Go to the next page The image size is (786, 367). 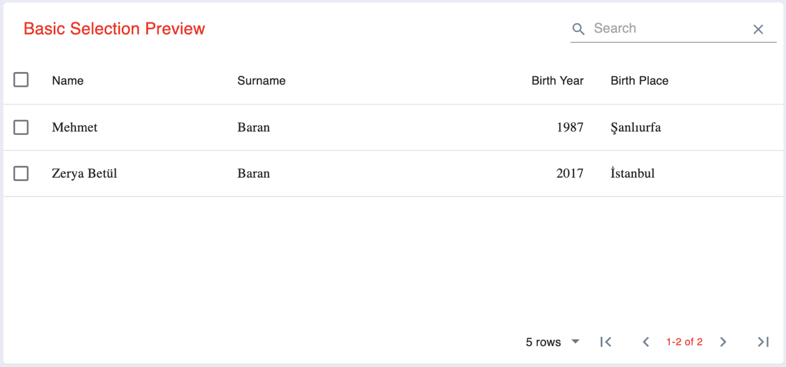(723, 341)
